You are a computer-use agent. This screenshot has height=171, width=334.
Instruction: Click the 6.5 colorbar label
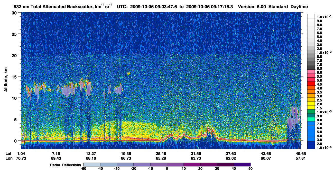click(319, 68)
